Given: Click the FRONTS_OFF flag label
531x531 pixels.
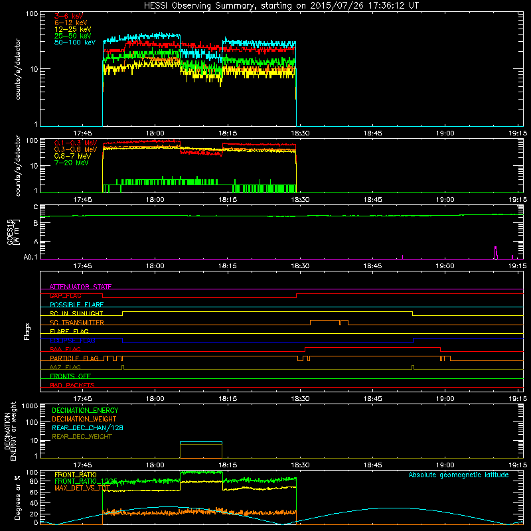Looking at the screenshot, I should (x=70, y=376).
